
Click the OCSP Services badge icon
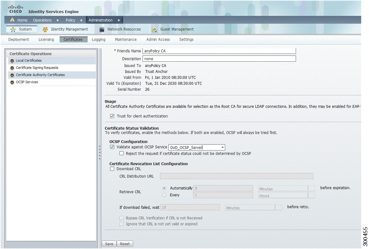coord(12,82)
